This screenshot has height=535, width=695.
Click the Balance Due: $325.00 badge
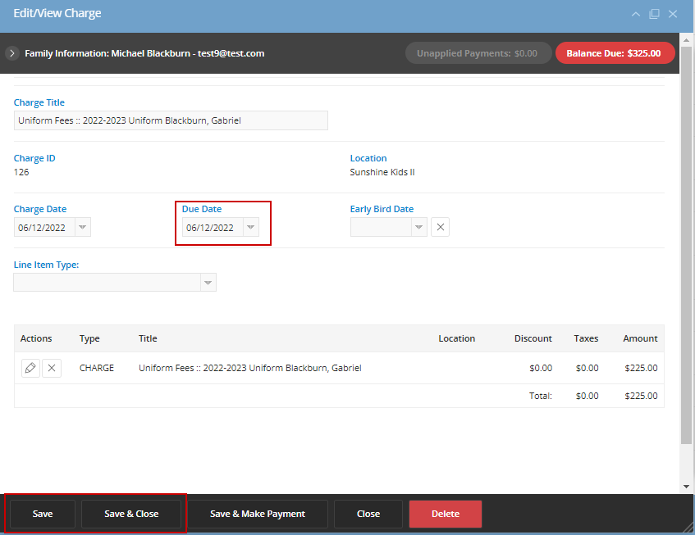(615, 53)
